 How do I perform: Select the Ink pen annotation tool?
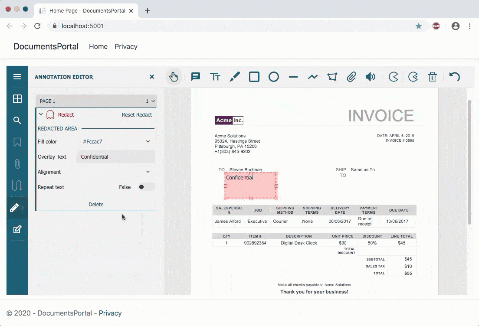[235, 77]
